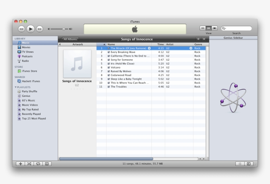Viewport: 270px width, 184px height.
Task: Sort by Time column
Action: coord(158,44)
